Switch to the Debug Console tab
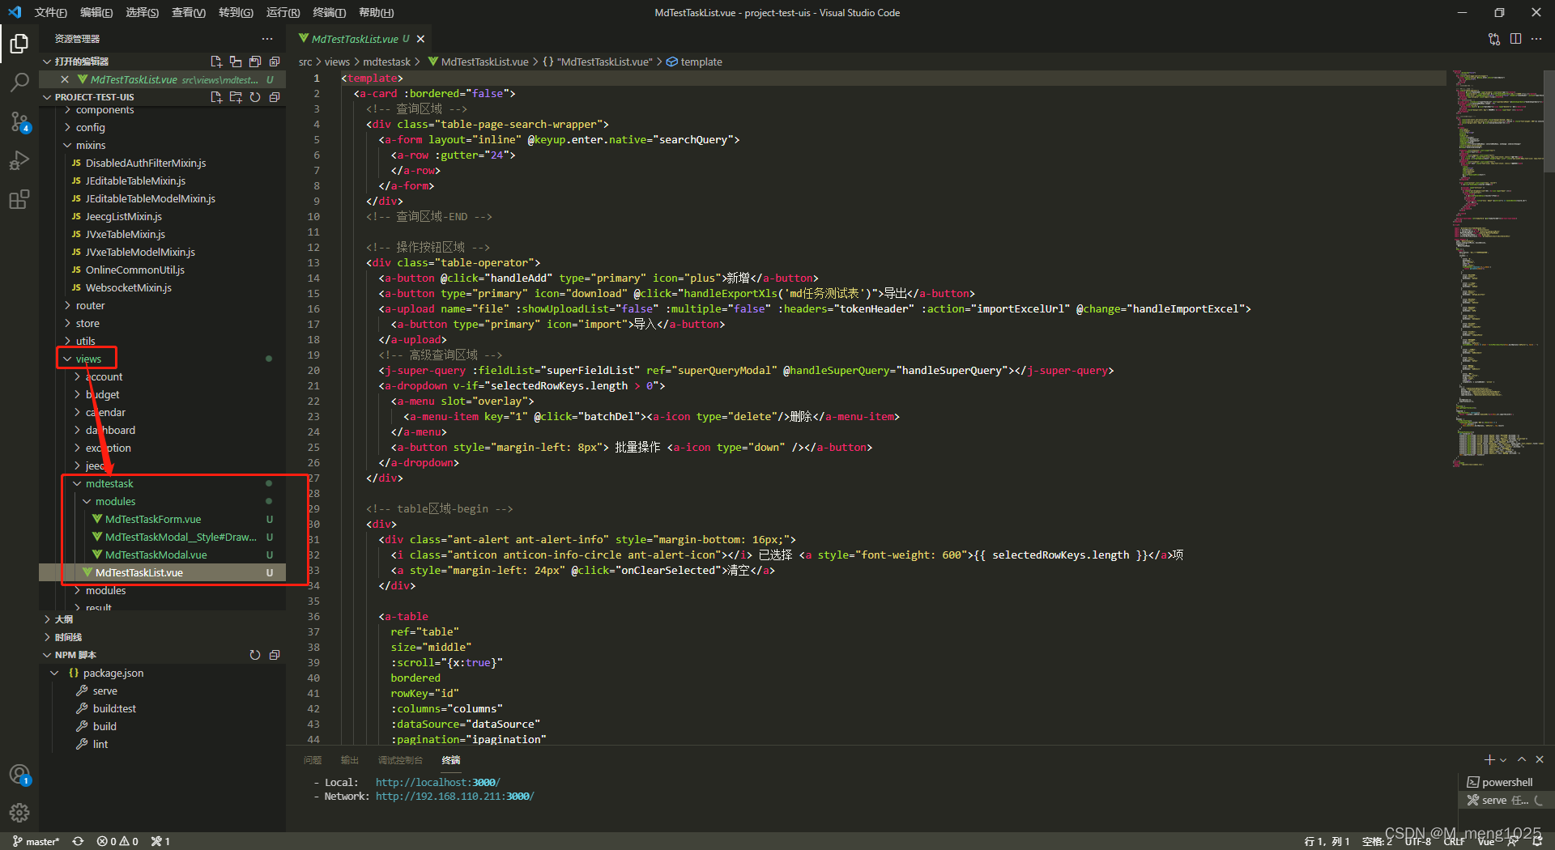This screenshot has width=1555, height=850. point(400,760)
